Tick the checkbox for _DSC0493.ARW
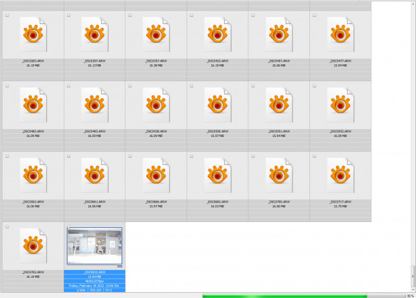 point(69,86)
